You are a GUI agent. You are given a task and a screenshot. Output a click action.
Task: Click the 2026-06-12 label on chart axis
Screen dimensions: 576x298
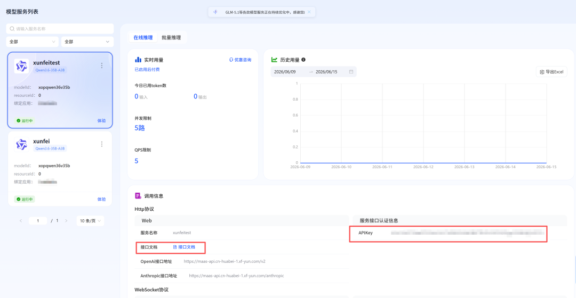[423, 167]
